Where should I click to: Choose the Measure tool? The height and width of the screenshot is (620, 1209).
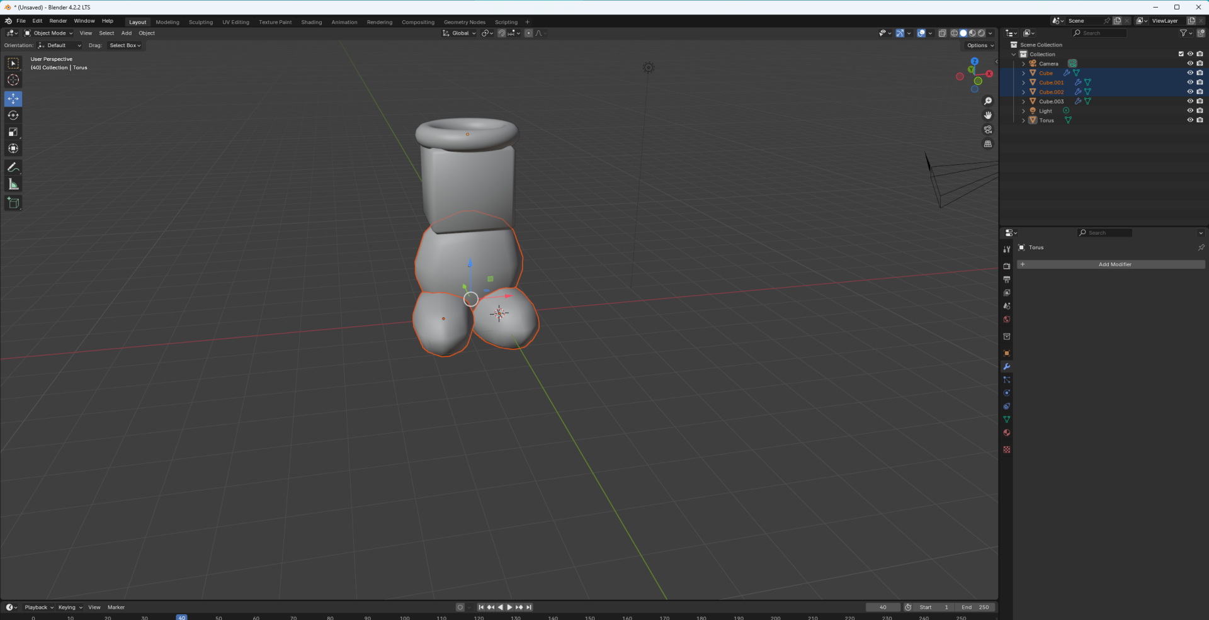pos(13,184)
